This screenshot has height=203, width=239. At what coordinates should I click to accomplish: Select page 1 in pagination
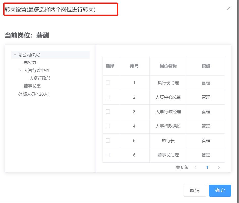click(207, 168)
